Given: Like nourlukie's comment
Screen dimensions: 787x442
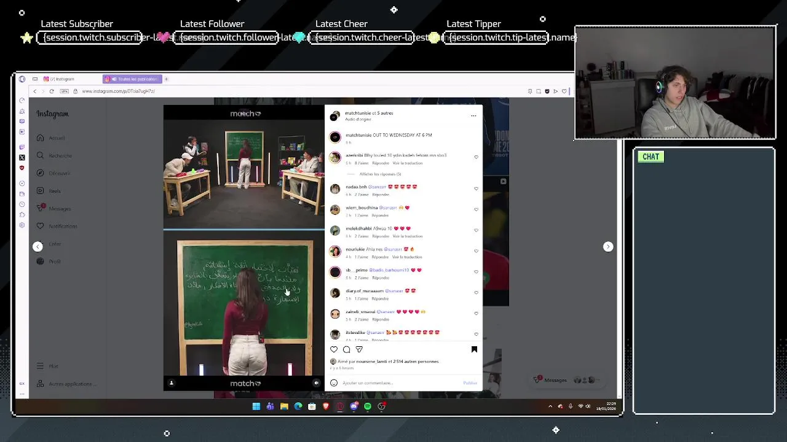Looking at the screenshot, I should (x=476, y=251).
